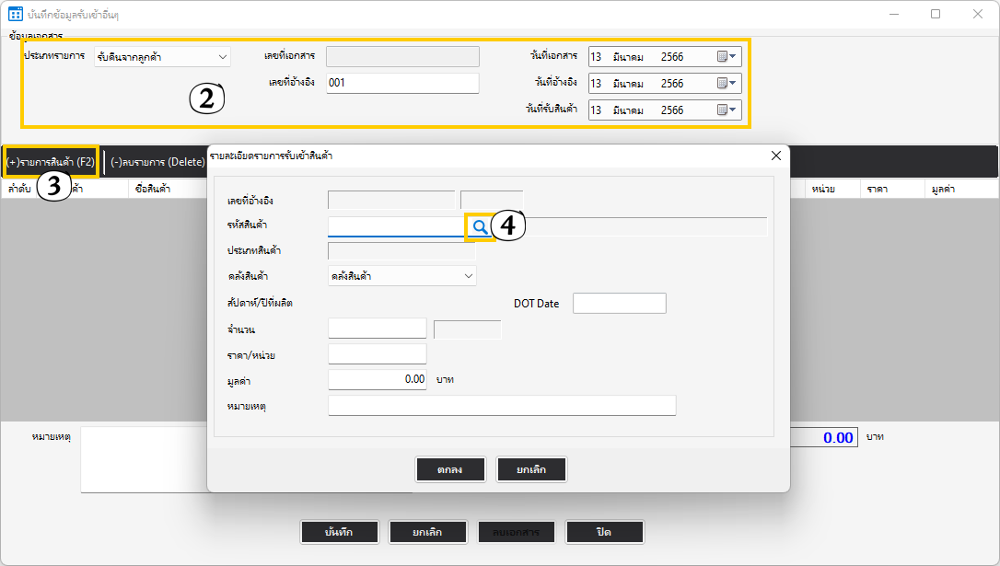
Task: Click (+)รายการสินค้า (F2) toolbar button
Action: [51, 162]
